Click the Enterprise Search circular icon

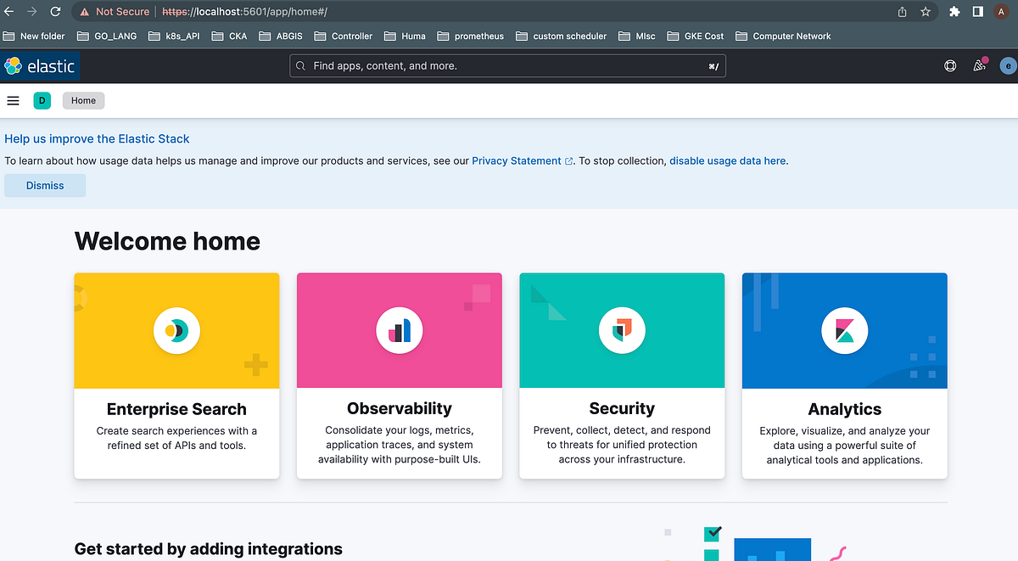coord(176,330)
